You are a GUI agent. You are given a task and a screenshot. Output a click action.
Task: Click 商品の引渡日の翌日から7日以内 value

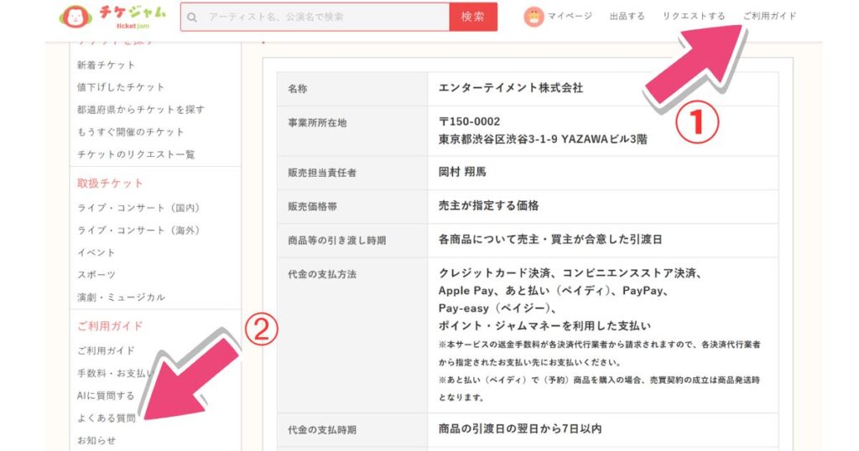point(520,428)
